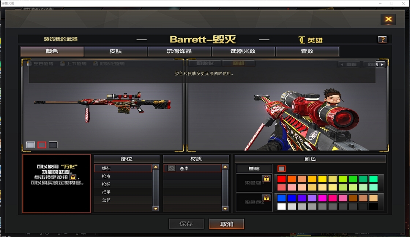Click the 初始化 reset button above the preview
Image resolution: width=410 pixels, height=237 pixels.
(x=205, y=63)
